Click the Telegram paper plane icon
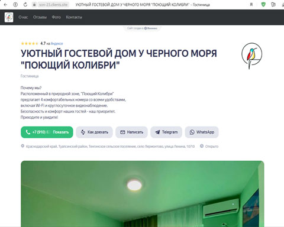The width and height of the screenshot is (284, 227). click(x=157, y=132)
